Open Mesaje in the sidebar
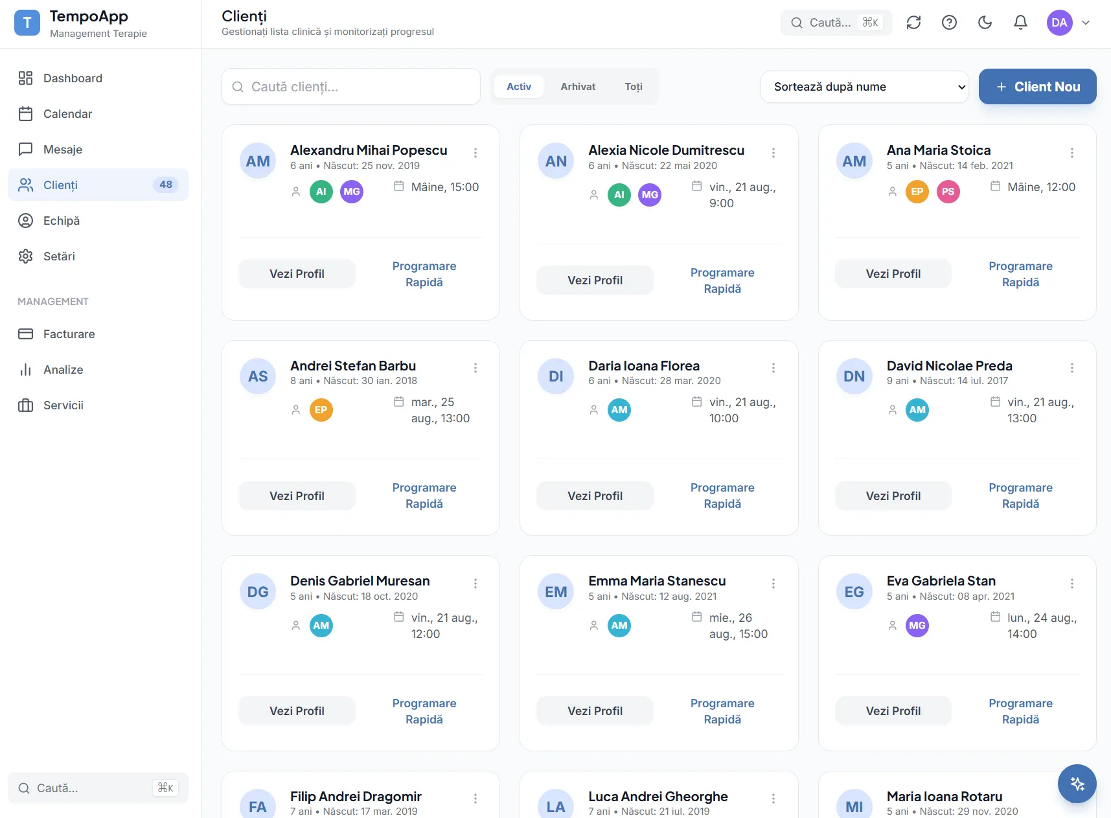This screenshot has height=818, width=1111. coord(98,150)
